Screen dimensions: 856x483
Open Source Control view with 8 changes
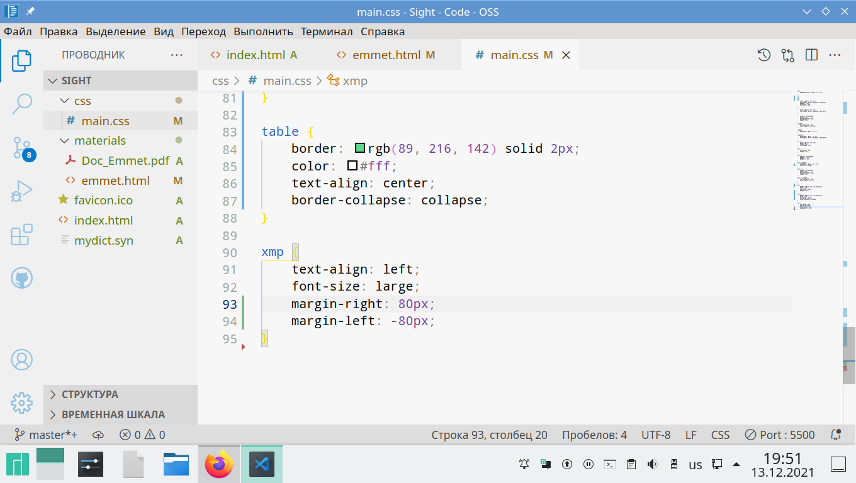point(21,148)
